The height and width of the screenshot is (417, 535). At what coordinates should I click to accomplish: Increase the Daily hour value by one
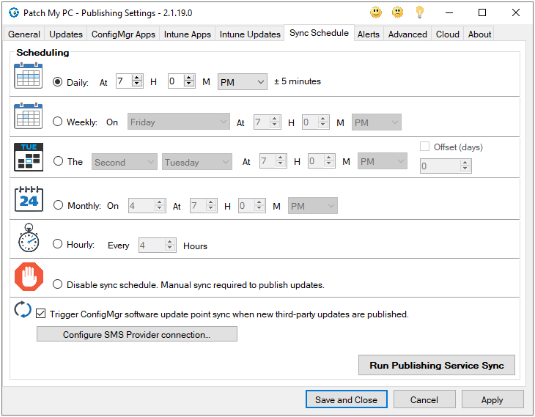pyautogui.click(x=137, y=78)
